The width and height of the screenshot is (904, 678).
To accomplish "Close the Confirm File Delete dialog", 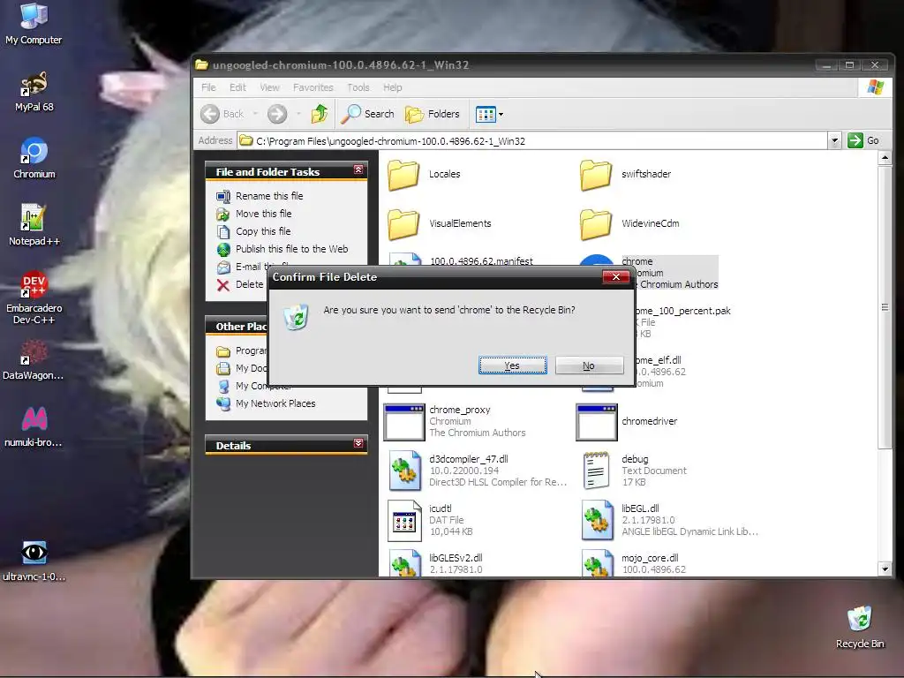I will pyautogui.click(x=615, y=277).
